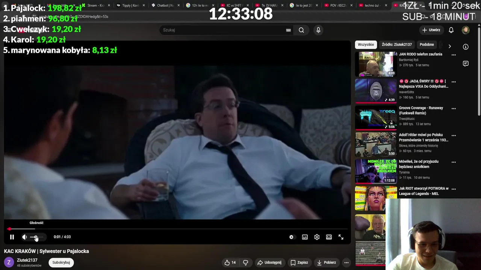Like the video with thumbs up
The width and height of the screenshot is (481, 270).
coord(230,262)
